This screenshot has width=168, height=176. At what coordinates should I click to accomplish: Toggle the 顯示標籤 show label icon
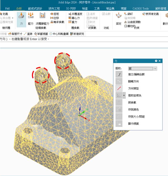119,124
